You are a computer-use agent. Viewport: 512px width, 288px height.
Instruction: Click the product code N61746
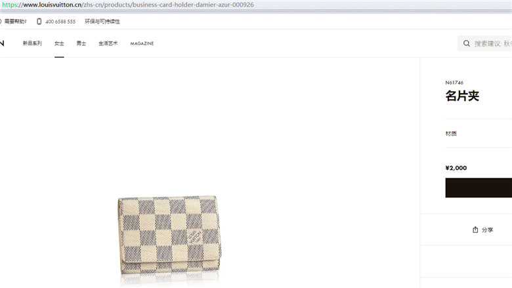(454, 83)
